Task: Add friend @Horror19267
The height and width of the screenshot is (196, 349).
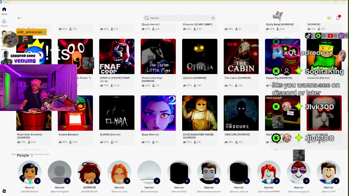Action: point(187,181)
